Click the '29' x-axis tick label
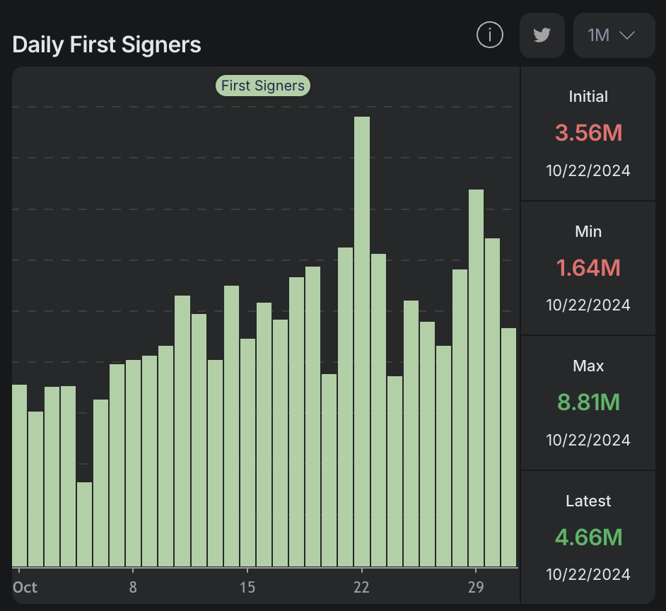Viewport: 666px width, 611px height. coord(476,587)
